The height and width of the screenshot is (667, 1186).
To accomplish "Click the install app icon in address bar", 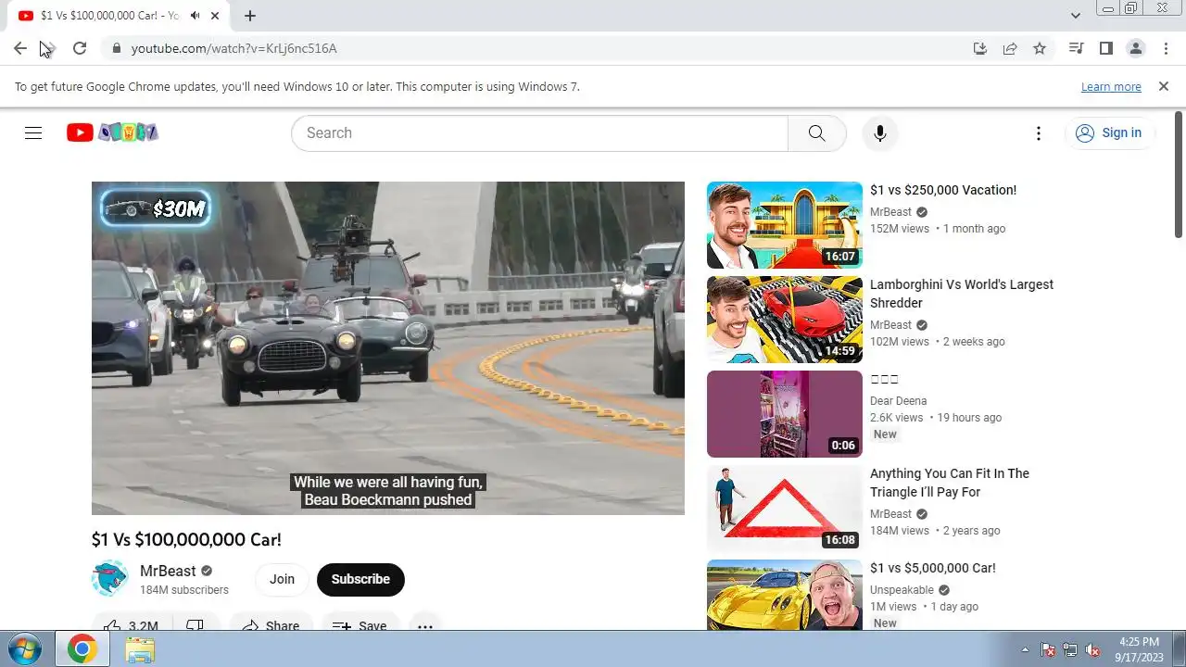I will pyautogui.click(x=980, y=48).
